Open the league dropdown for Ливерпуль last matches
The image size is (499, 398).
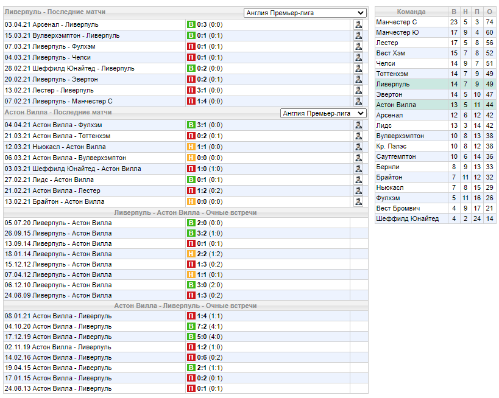305,13
